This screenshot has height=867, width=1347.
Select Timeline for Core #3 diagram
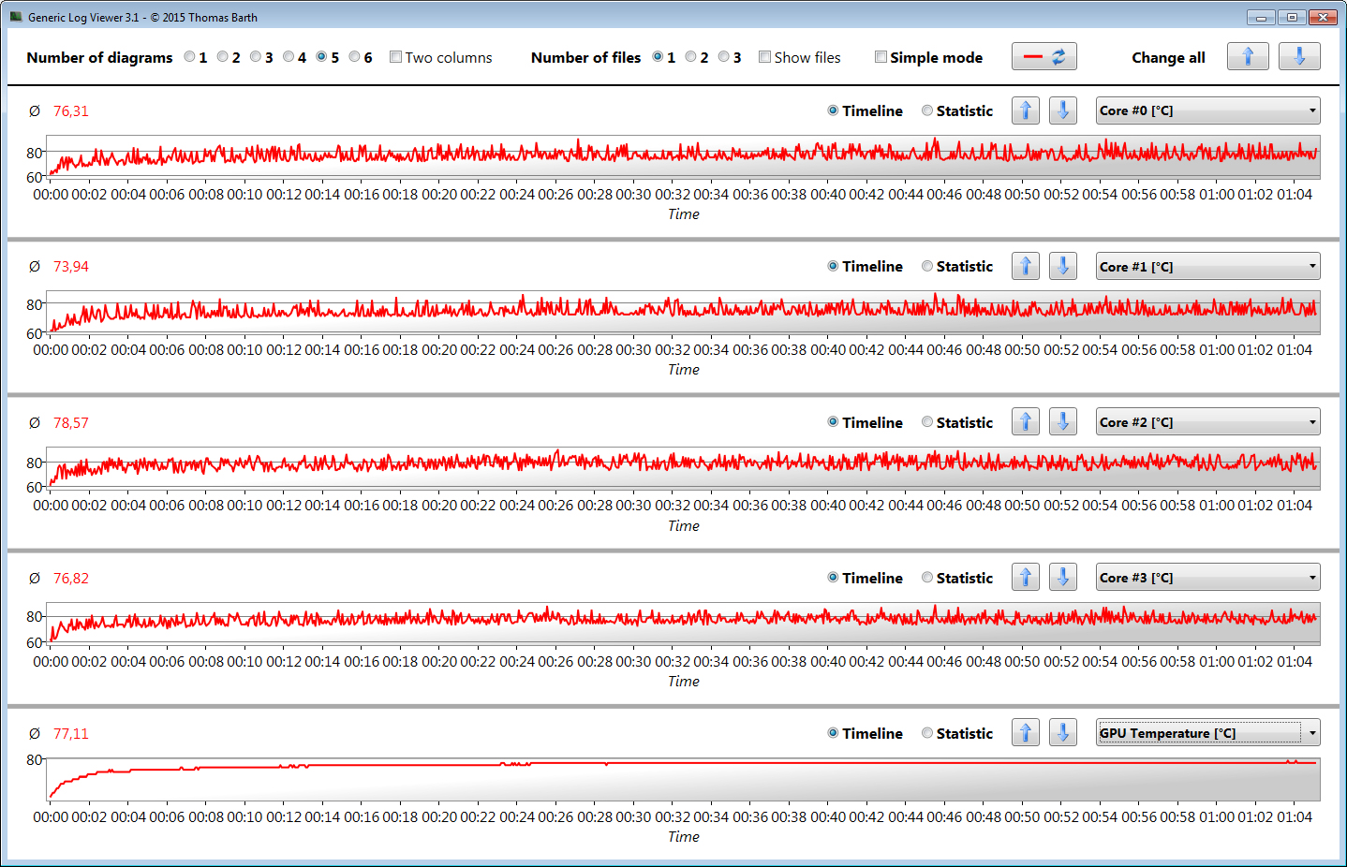click(x=833, y=578)
